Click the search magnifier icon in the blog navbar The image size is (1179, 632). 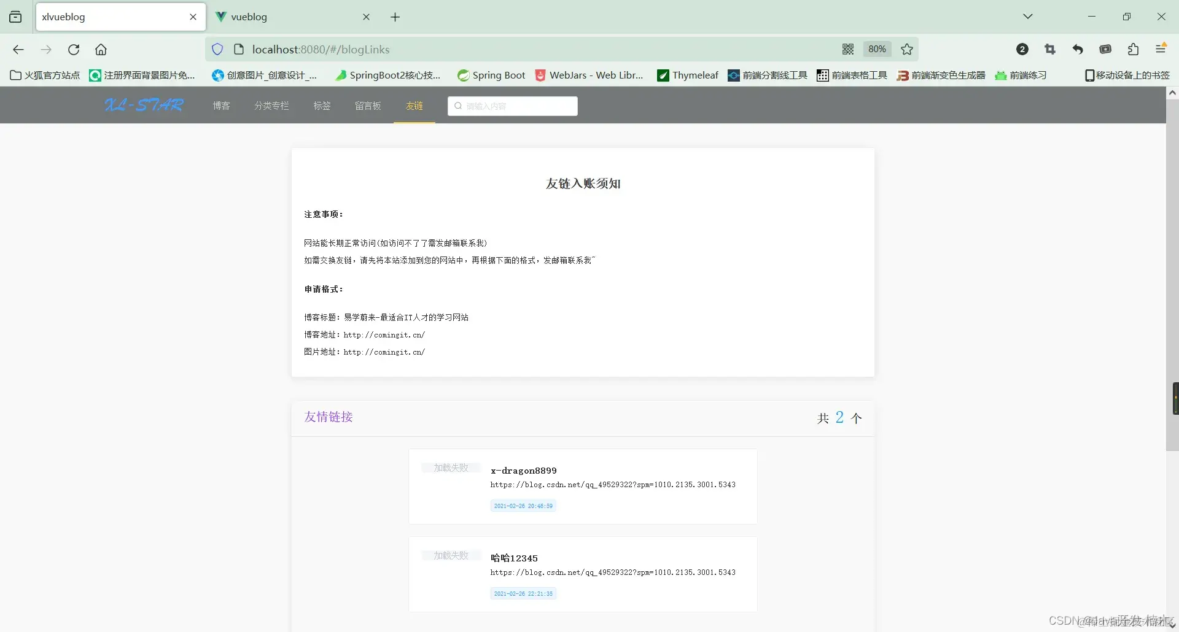click(458, 106)
